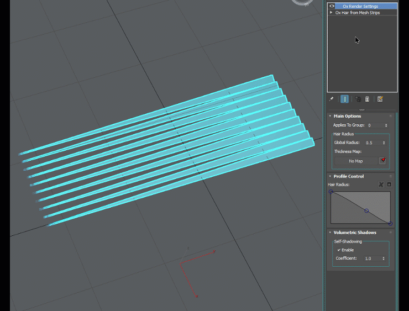Click the Global Radius spinner arrows
The width and height of the screenshot is (409, 311).
[x=384, y=143]
